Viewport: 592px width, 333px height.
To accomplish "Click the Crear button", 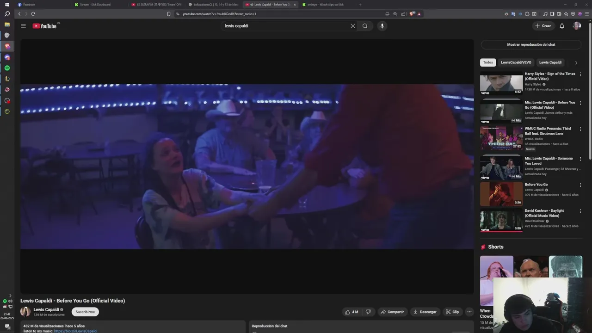I will 543,26.
